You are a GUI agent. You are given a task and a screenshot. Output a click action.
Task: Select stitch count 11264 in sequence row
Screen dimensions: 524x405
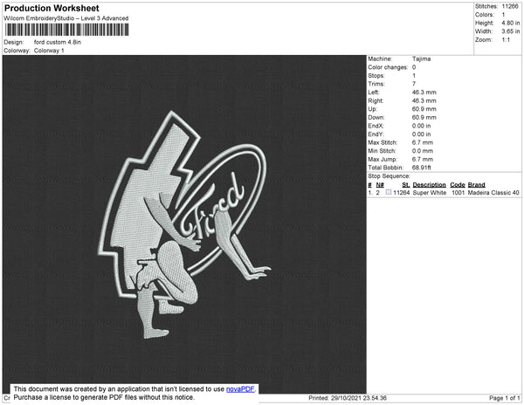point(402,193)
